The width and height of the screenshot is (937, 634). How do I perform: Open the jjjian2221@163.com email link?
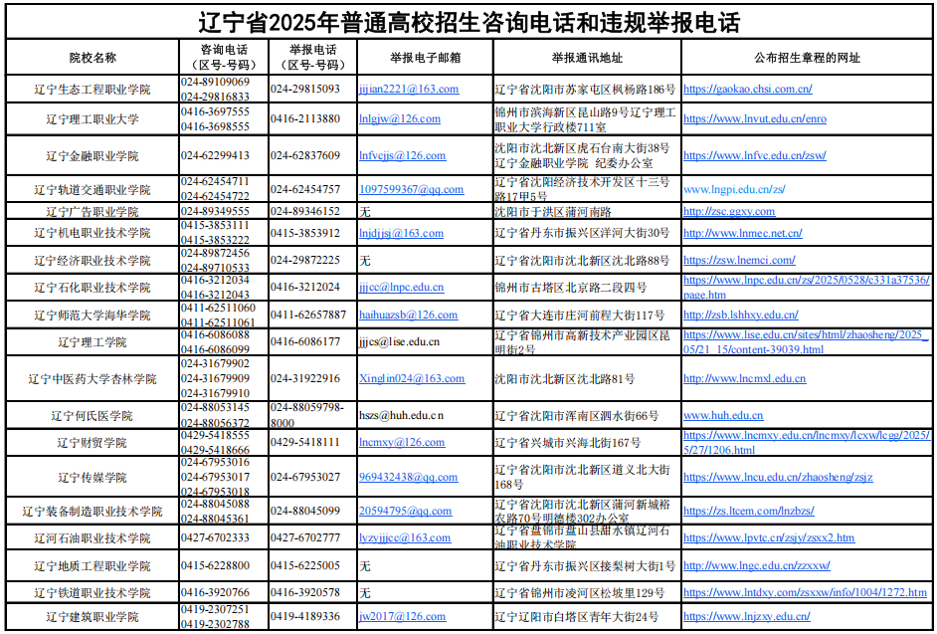409,90
